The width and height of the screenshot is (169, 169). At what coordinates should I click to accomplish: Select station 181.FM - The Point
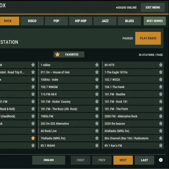(x=133, y=109)
